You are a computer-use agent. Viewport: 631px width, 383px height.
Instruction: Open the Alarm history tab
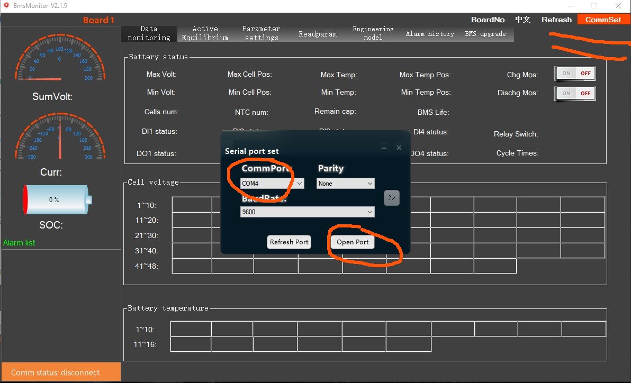pyautogui.click(x=429, y=33)
